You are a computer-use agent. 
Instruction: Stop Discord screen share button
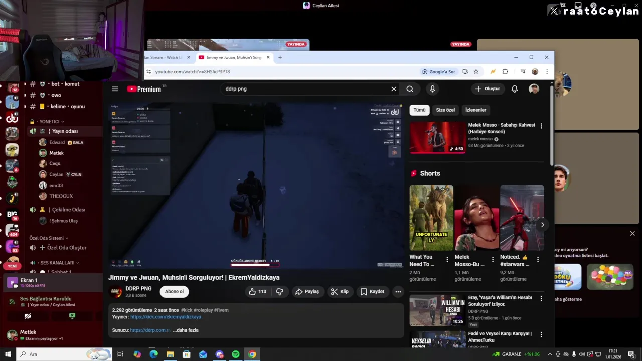pos(72,316)
